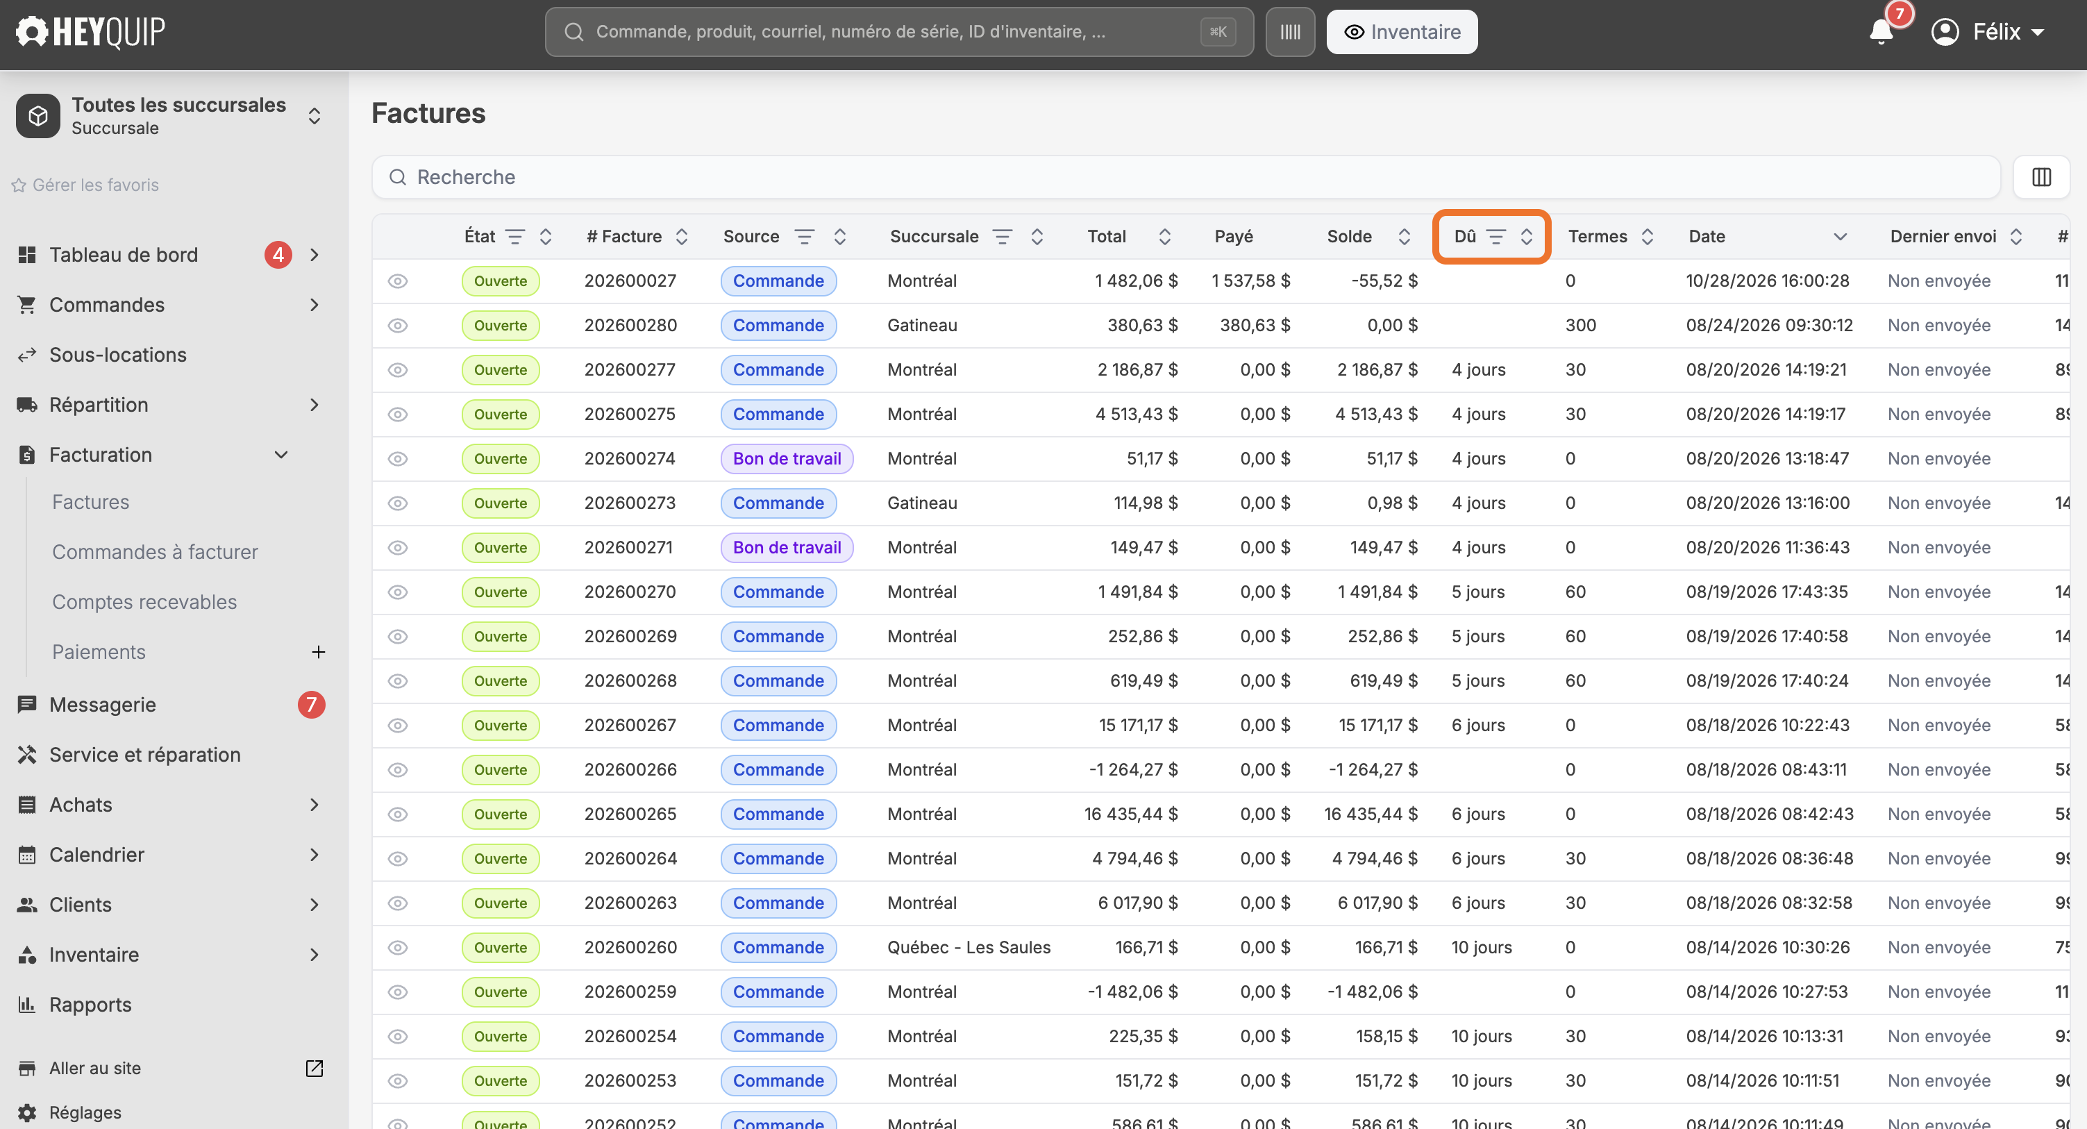Go to Sous-locations

117,354
